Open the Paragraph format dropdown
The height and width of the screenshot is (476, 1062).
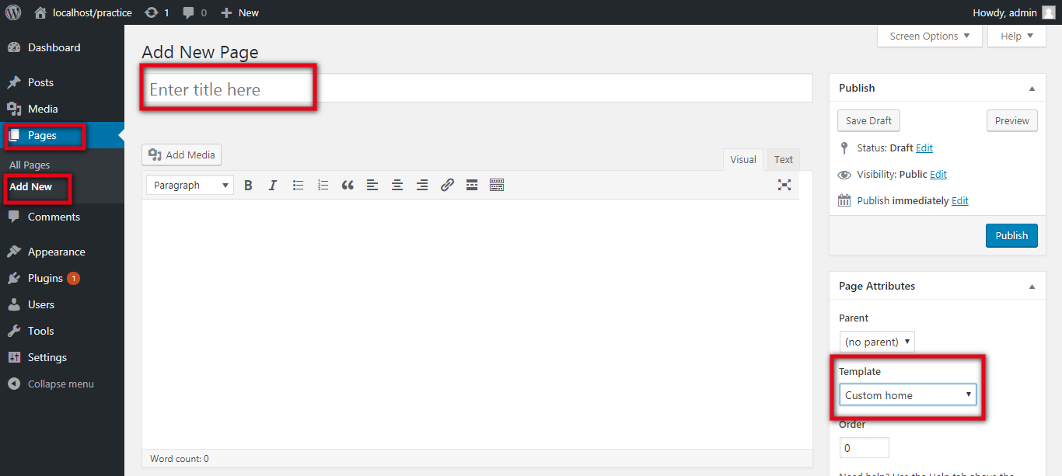190,186
